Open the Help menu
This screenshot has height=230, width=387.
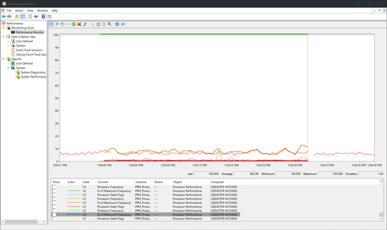(x=54, y=11)
